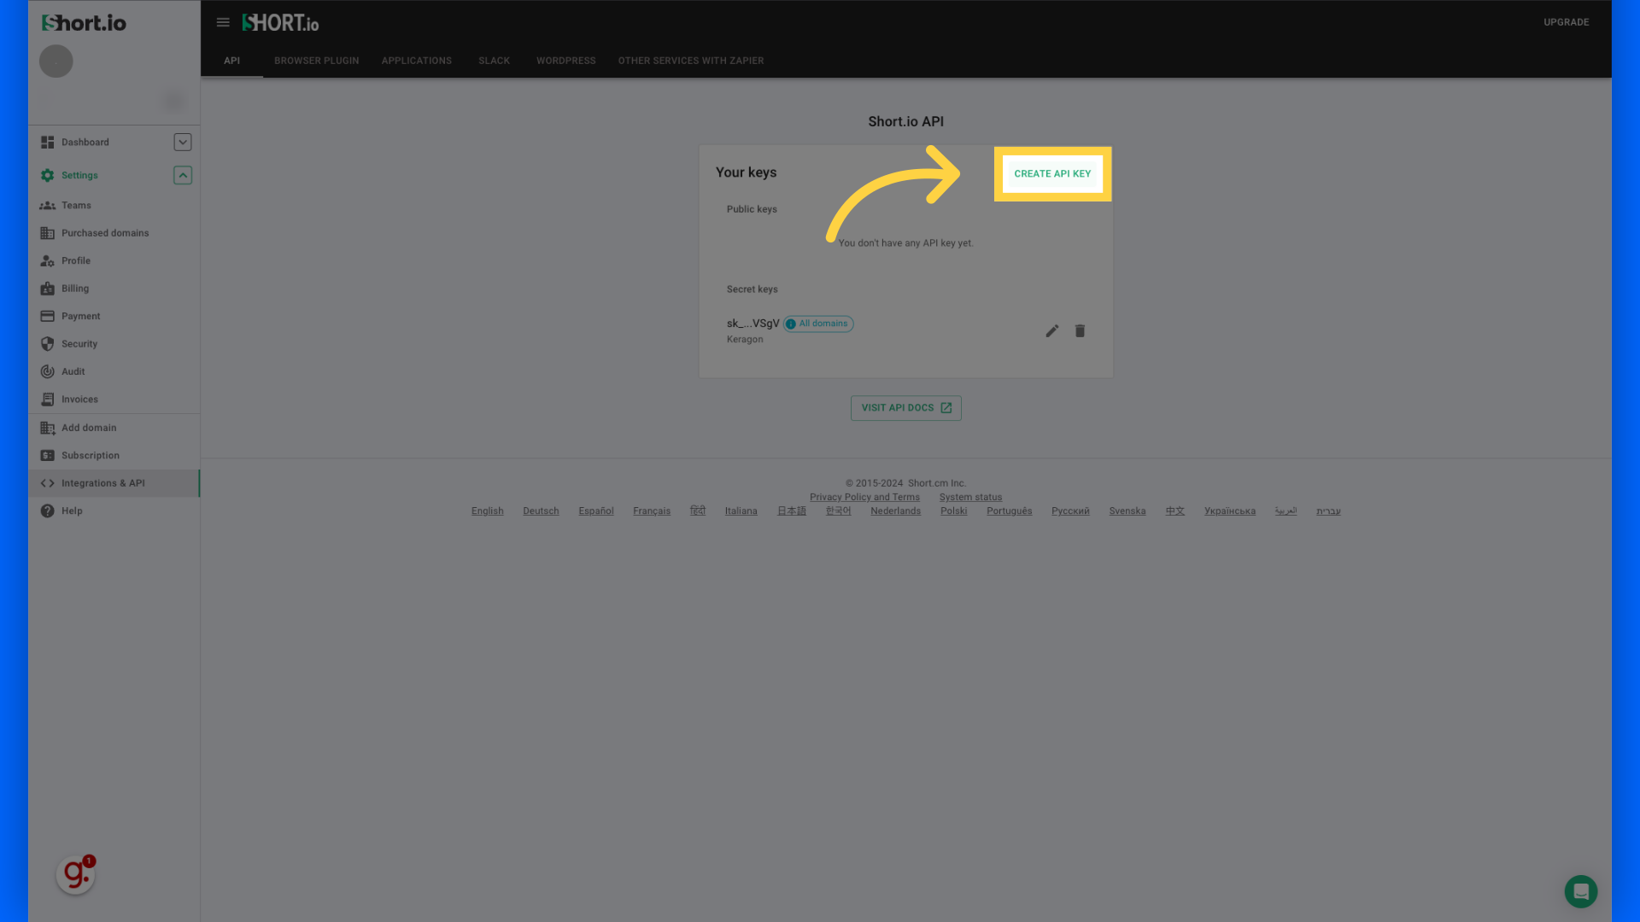Open Other Services with Zapier tab
The image size is (1640, 922).
point(691,61)
